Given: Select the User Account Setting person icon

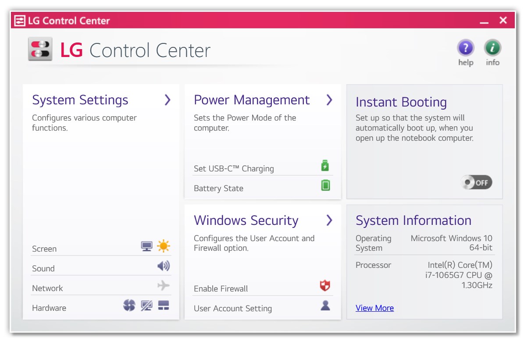Looking at the screenshot, I should click(x=325, y=306).
